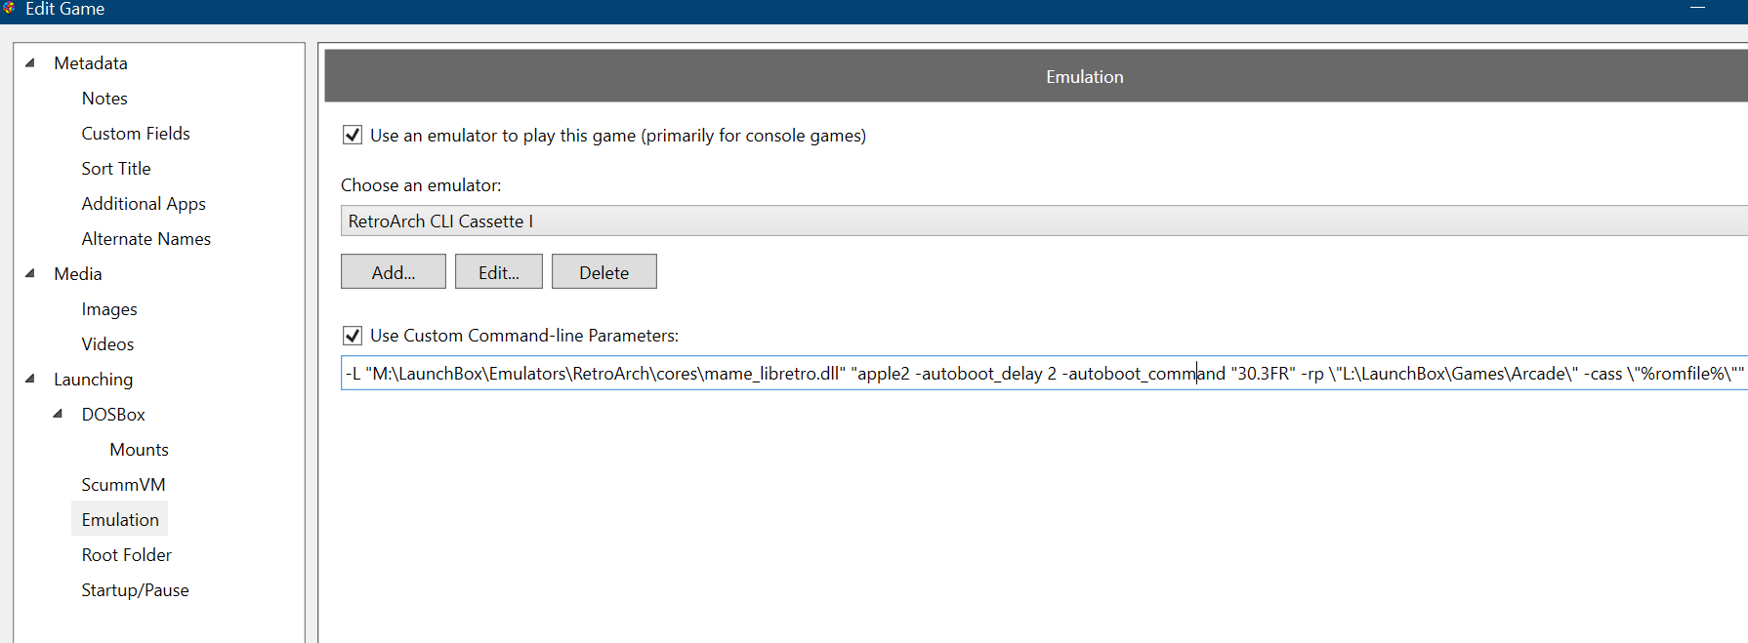Toggle 'Use an emulator to play this game'

(353, 135)
